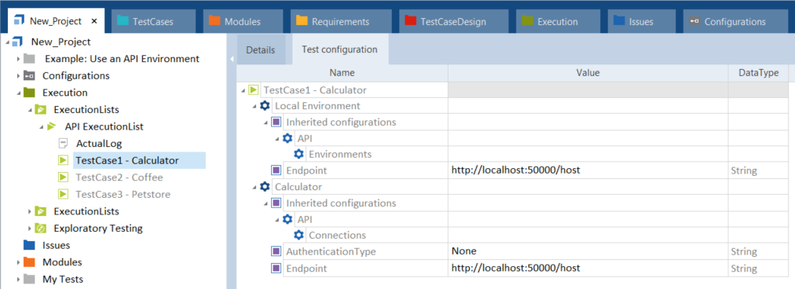The width and height of the screenshot is (795, 289).
Task: Switch to the Details tab
Action: (x=261, y=49)
